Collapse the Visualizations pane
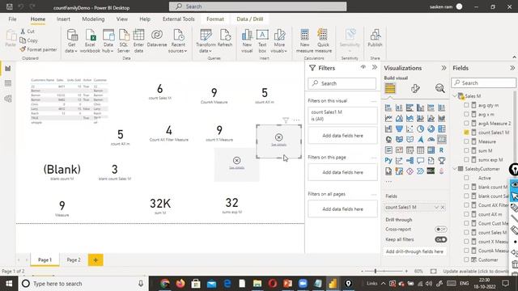518x291 pixels. (444, 68)
